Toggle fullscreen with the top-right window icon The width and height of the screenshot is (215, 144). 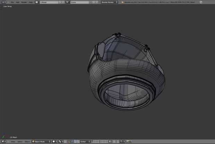[200, 2]
